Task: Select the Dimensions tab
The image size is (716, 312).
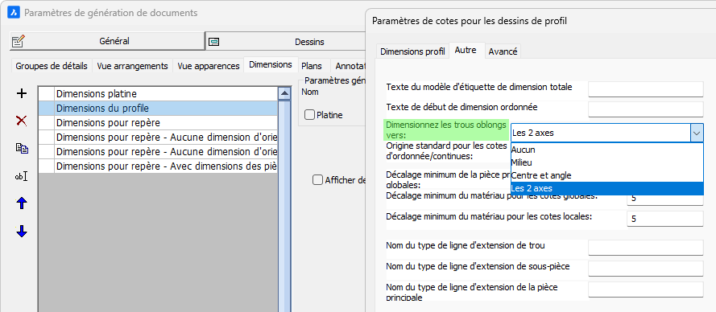Action: click(x=271, y=64)
